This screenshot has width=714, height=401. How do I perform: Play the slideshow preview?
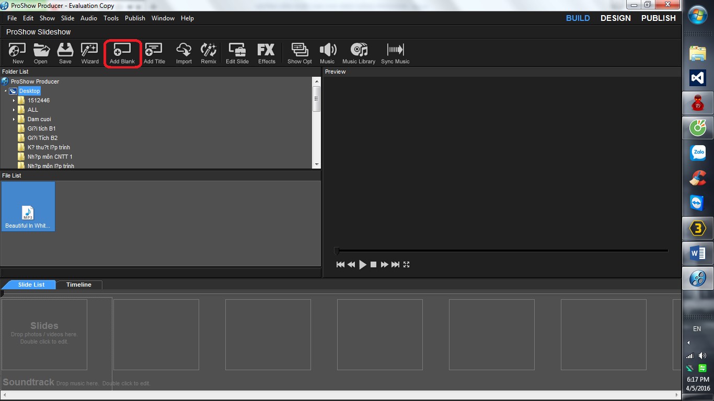363,265
